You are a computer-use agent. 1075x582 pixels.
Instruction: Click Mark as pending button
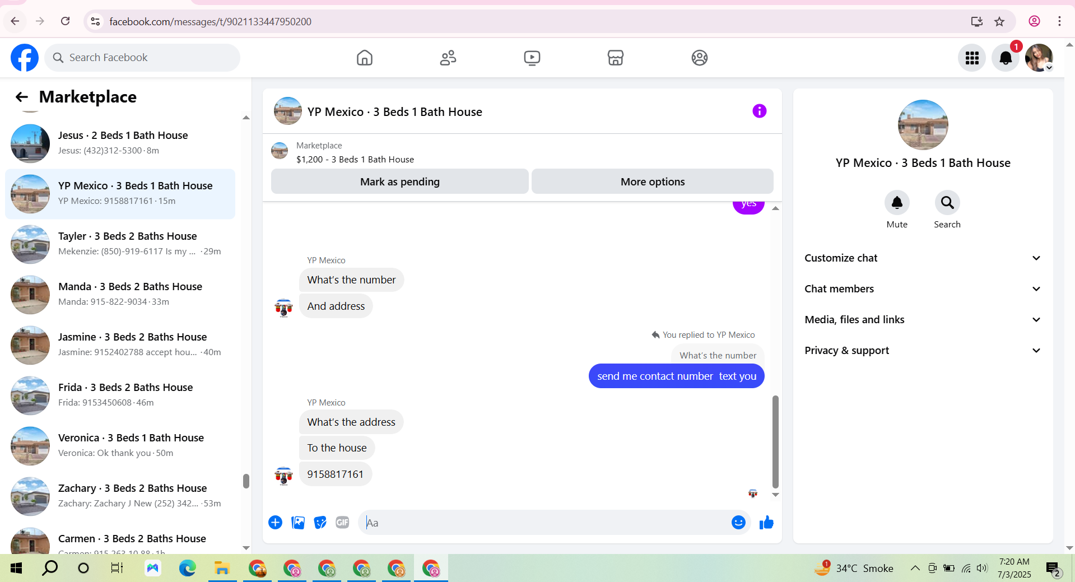point(400,181)
